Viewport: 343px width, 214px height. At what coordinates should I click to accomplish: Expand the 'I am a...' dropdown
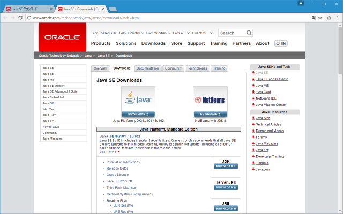point(181,33)
